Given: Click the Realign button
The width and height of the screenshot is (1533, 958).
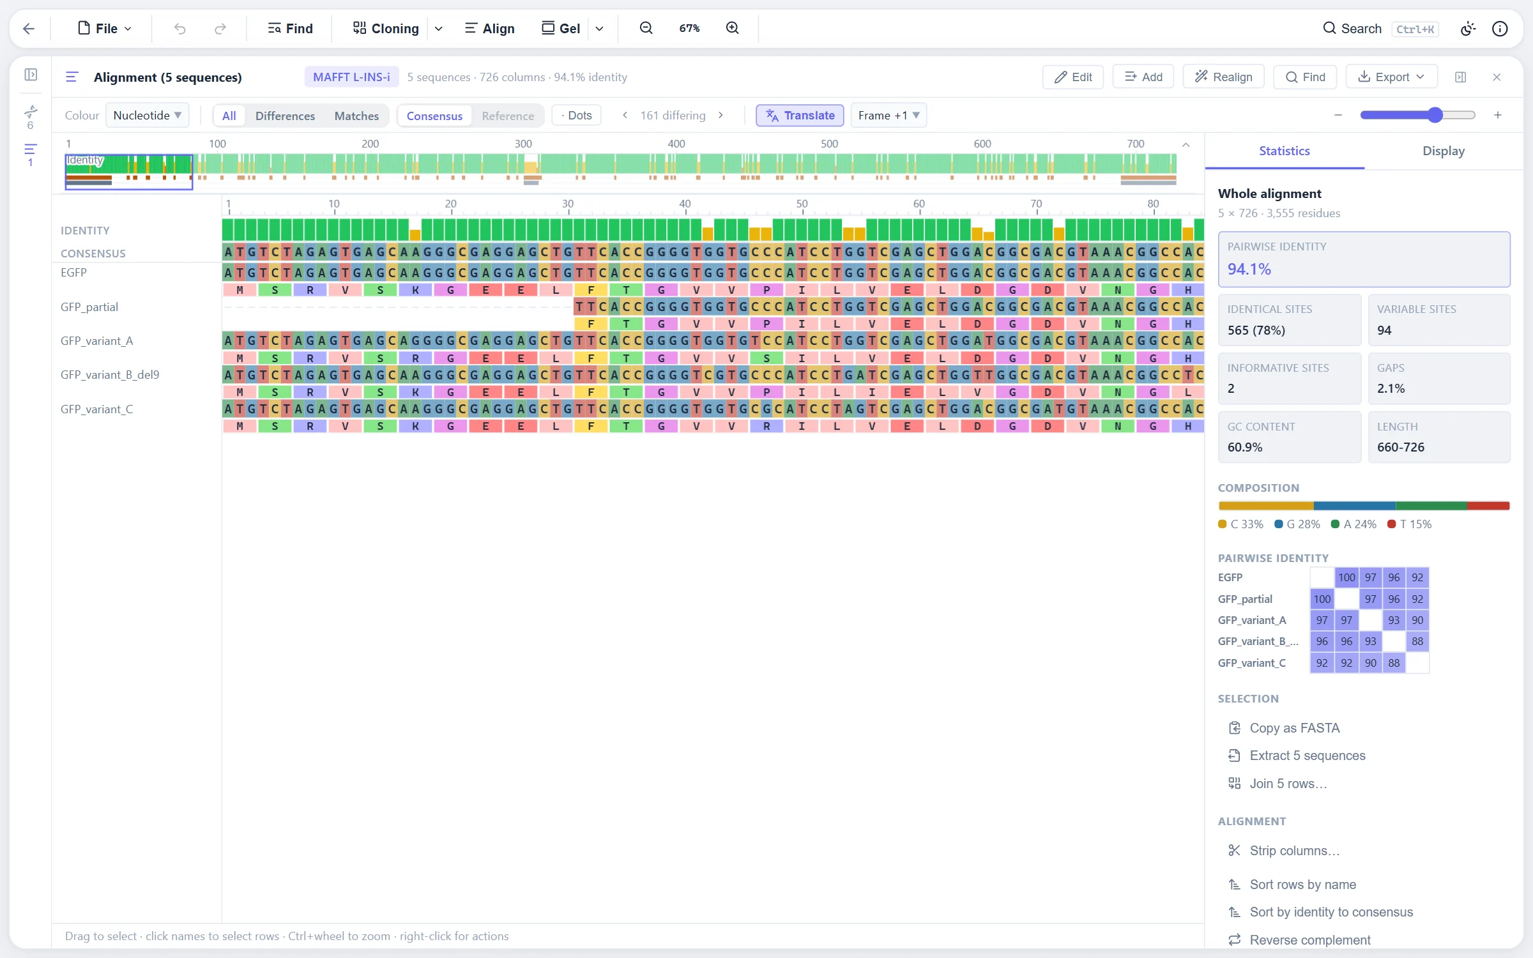Looking at the screenshot, I should click(1224, 77).
